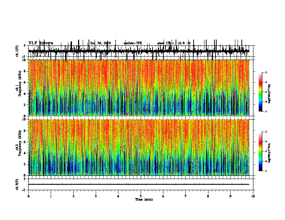Screen dimensions: 285x220
Task: Click the '8' kHz tick on ch.1 spectrogram
Action: tap(25, 71)
